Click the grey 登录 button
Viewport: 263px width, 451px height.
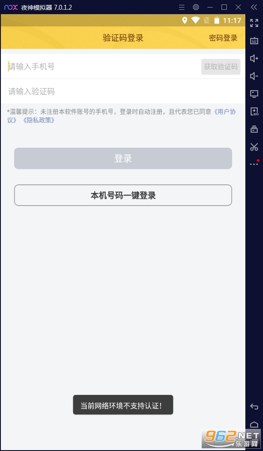(x=123, y=158)
